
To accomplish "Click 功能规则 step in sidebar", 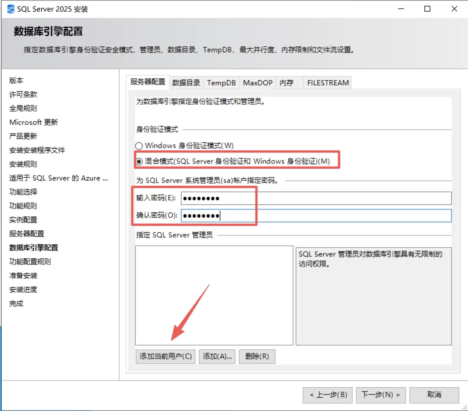I will coord(23,206).
